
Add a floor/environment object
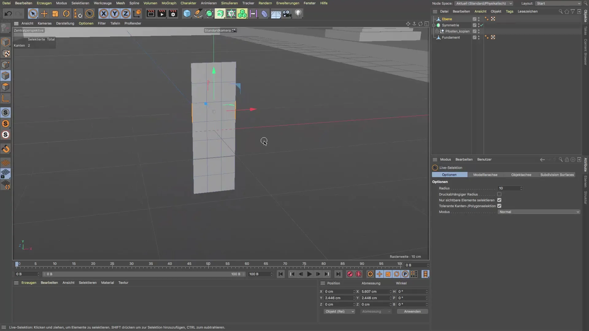(276, 13)
